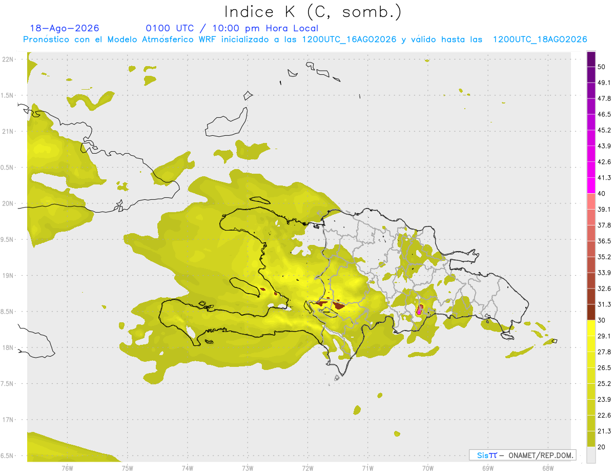The height and width of the screenshot is (475, 615).
Task: Select the latitude label "21N"
Action: pos(8,132)
